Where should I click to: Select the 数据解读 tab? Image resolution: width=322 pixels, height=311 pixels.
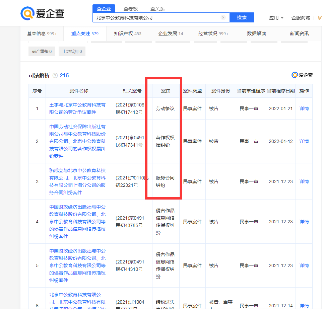click(x=256, y=33)
